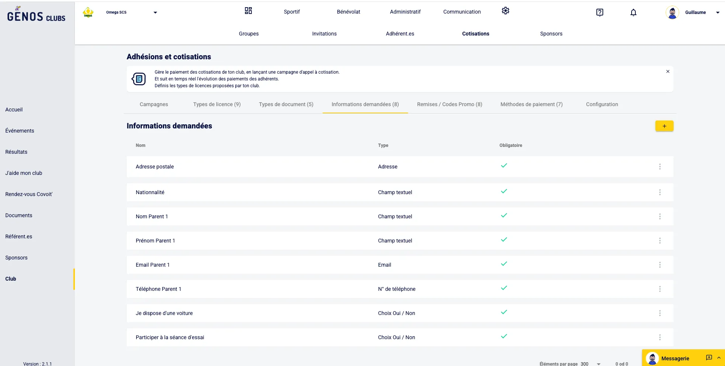Click the Obligatoire checkmark for Téléphone Parent 1
The height and width of the screenshot is (366, 725).
pos(504,288)
